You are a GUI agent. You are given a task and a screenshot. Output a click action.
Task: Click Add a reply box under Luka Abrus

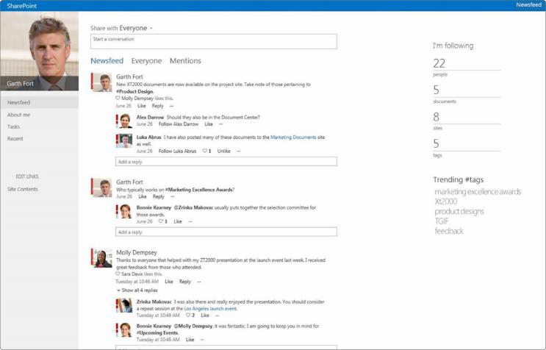[226, 162]
